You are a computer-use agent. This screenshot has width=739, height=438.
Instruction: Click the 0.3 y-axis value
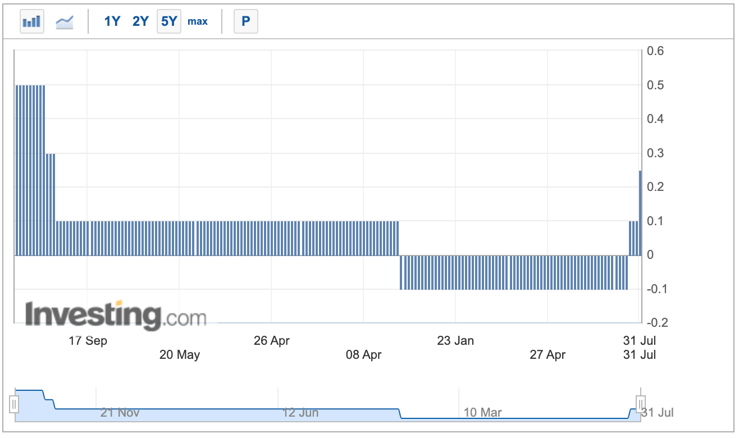[655, 153]
